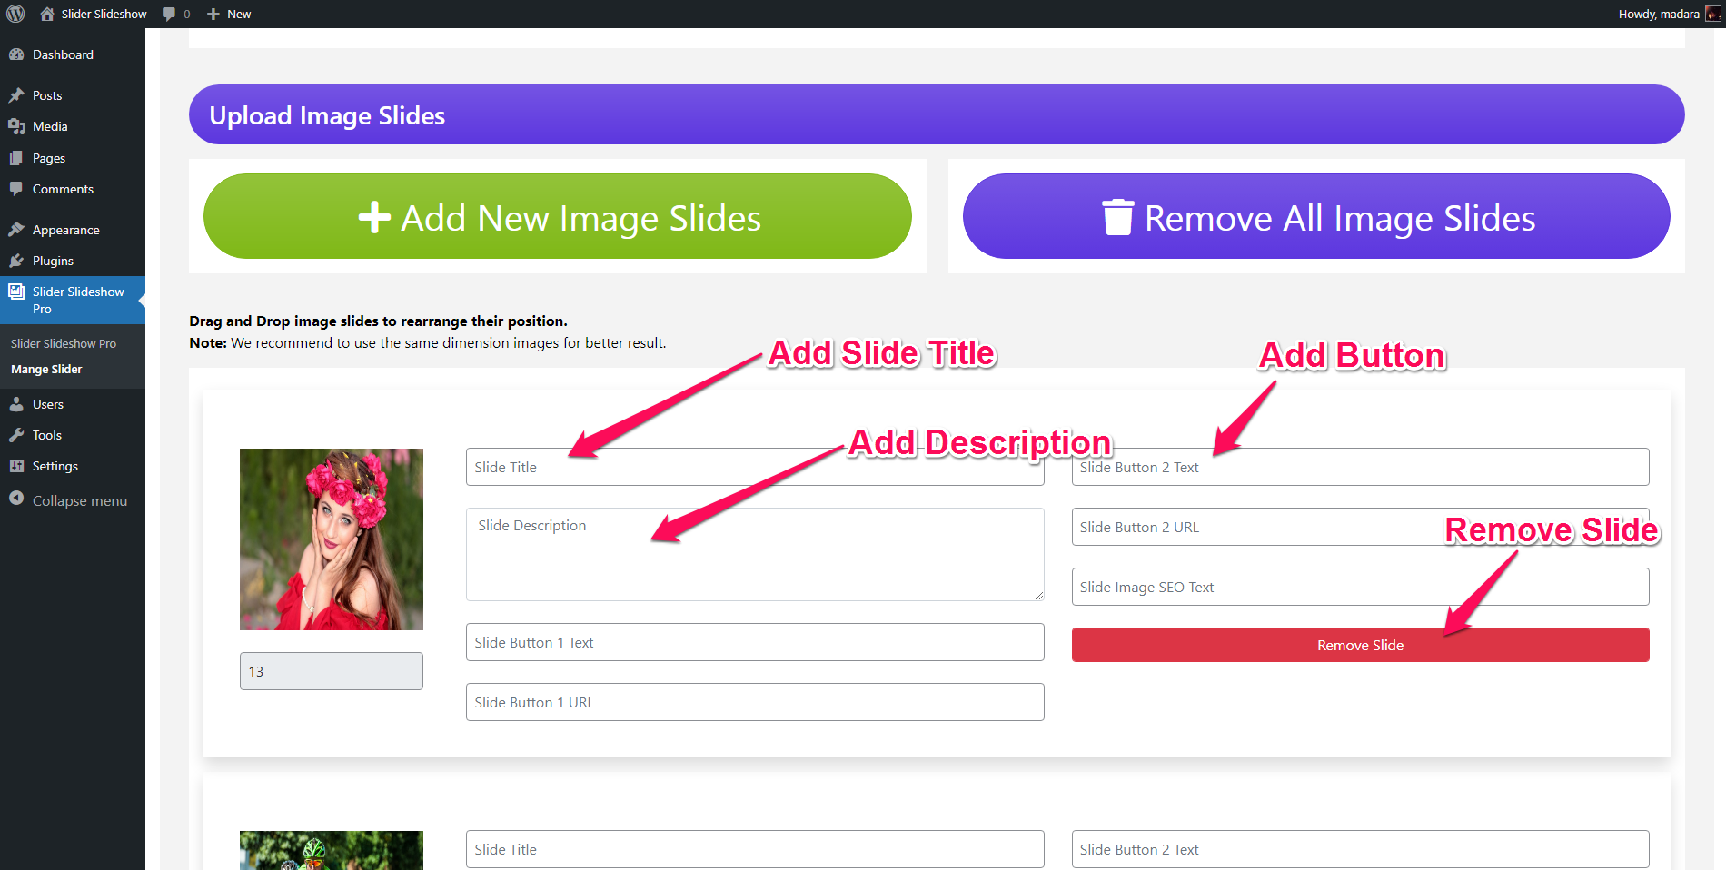Click the plus icon on Add New Image Slides
The width and height of the screenshot is (1726, 870).
[x=374, y=217]
